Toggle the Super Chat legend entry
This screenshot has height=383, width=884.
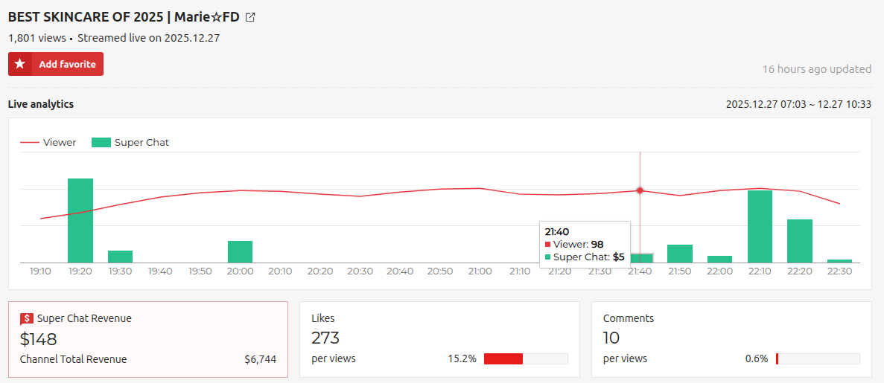pos(130,143)
